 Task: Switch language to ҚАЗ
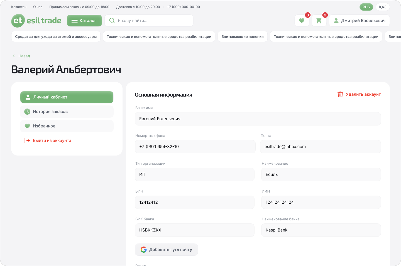383,7
